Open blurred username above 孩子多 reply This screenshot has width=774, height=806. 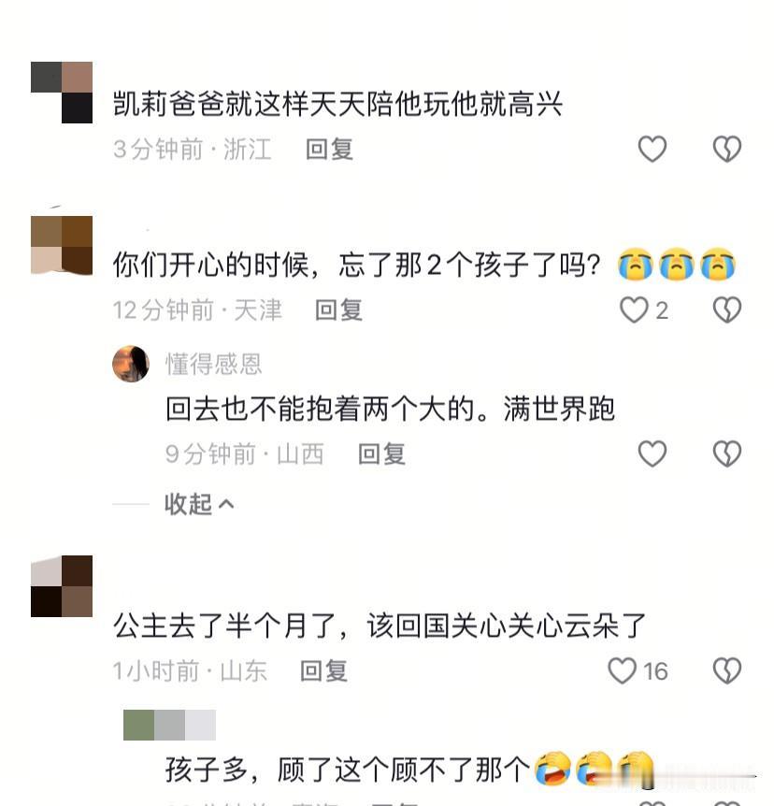coord(169,725)
